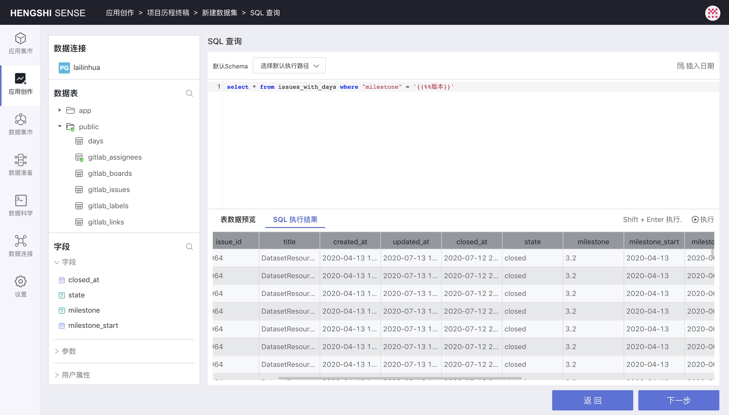Image resolution: width=729 pixels, height=415 pixels.
Task: Select the gitlab_boards table name
Action: pyautogui.click(x=110, y=174)
